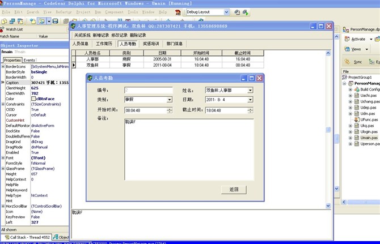Open the 日期 date picker dropdown
Image resolution: width=380 pixels, height=244 pixels.
pos(250,100)
